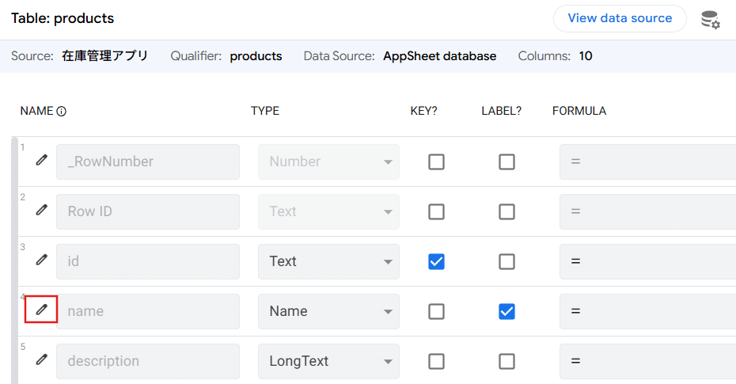Tick the KEY checkbox for name column
This screenshot has width=736, height=384.
click(x=436, y=311)
